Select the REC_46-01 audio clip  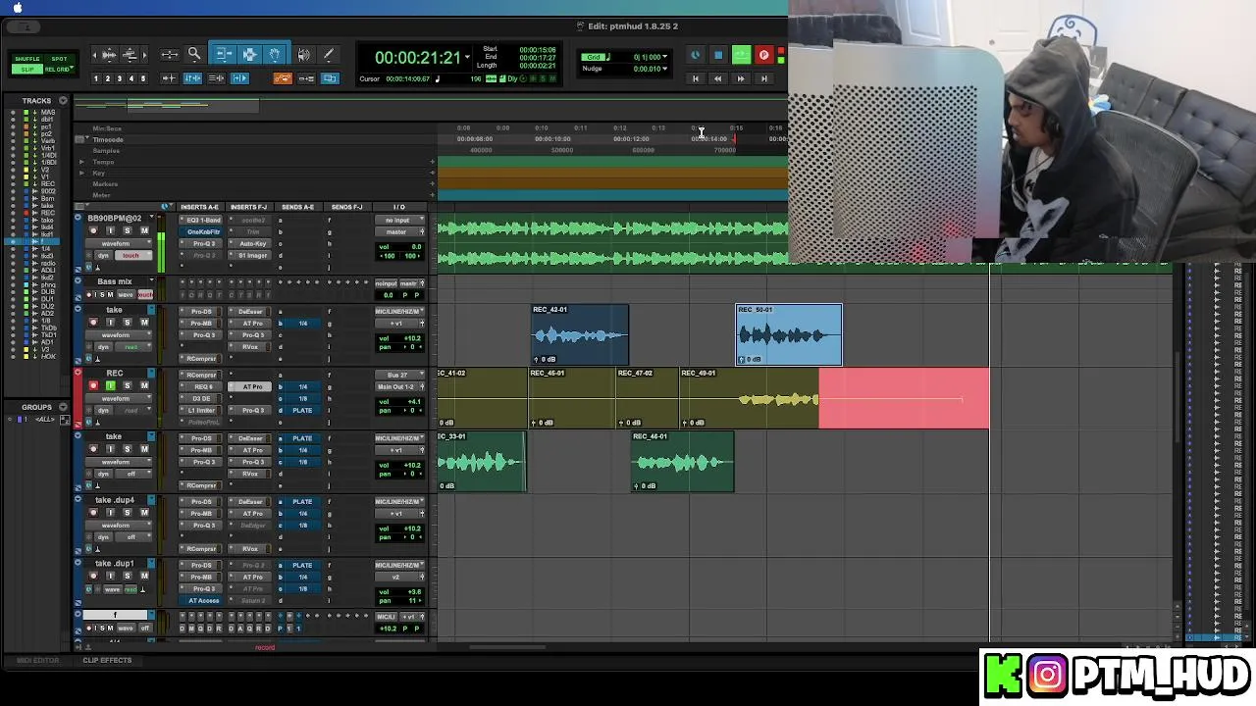682,461
